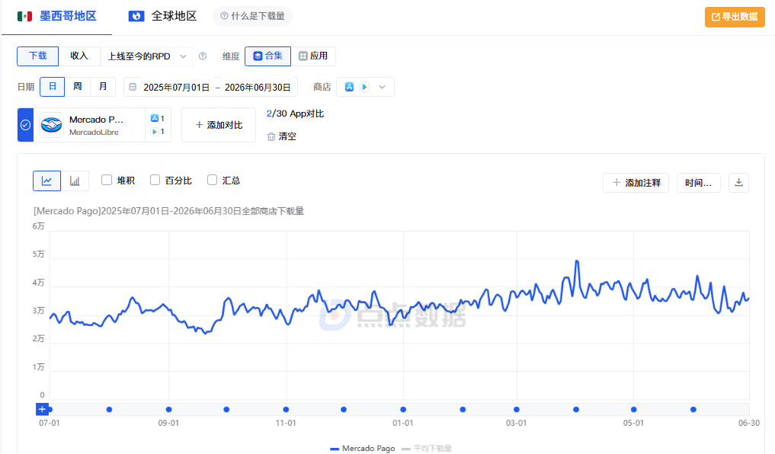Set date granularity to 日

pyautogui.click(x=53, y=86)
